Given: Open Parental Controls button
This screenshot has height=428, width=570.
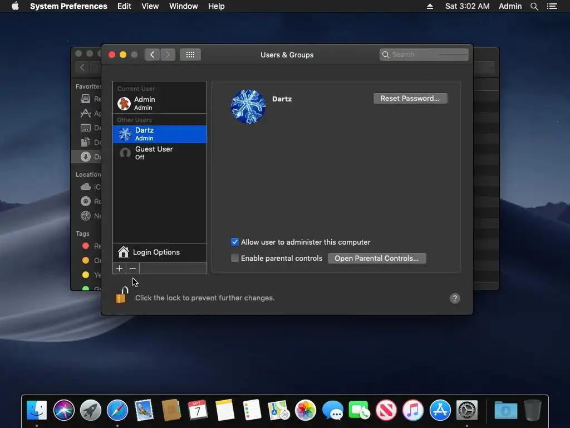Looking at the screenshot, I should pos(377,258).
